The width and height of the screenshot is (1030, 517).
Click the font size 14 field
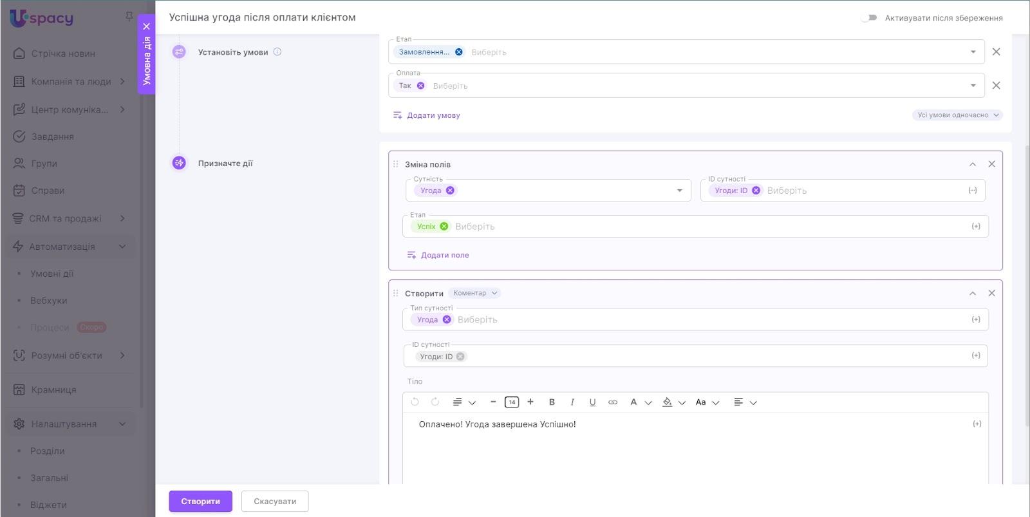tap(512, 402)
